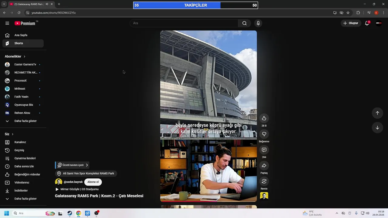Subscribe with the Abone ol button
The image size is (388, 218).
[93, 182]
